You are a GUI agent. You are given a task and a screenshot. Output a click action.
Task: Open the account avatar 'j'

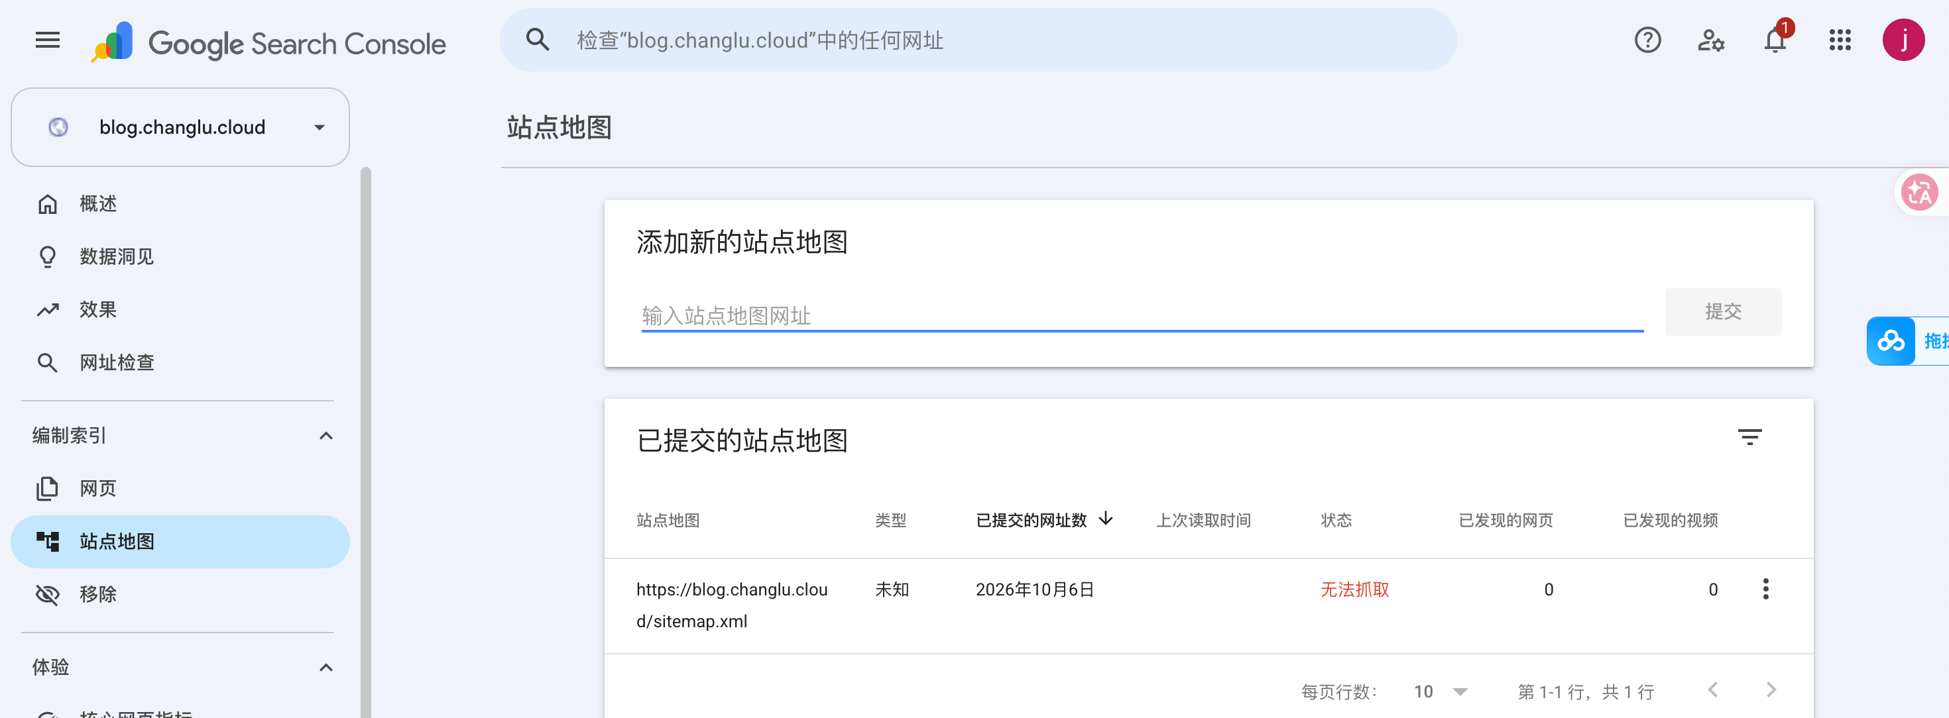click(x=1904, y=40)
